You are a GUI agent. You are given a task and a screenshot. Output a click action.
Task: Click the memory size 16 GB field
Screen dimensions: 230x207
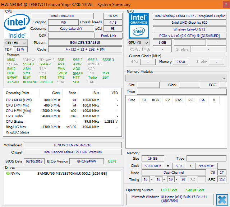153,159
